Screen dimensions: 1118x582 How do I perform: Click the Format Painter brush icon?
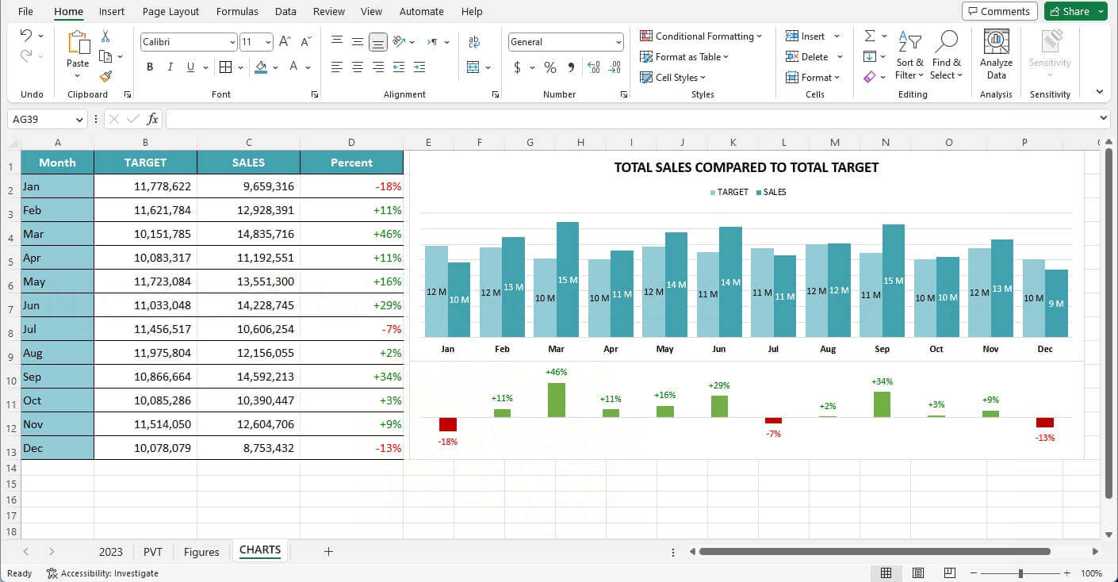click(x=105, y=77)
